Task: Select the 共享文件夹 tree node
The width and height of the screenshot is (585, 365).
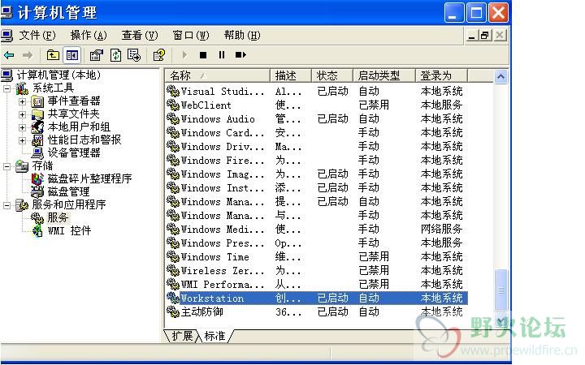Action: point(73,114)
